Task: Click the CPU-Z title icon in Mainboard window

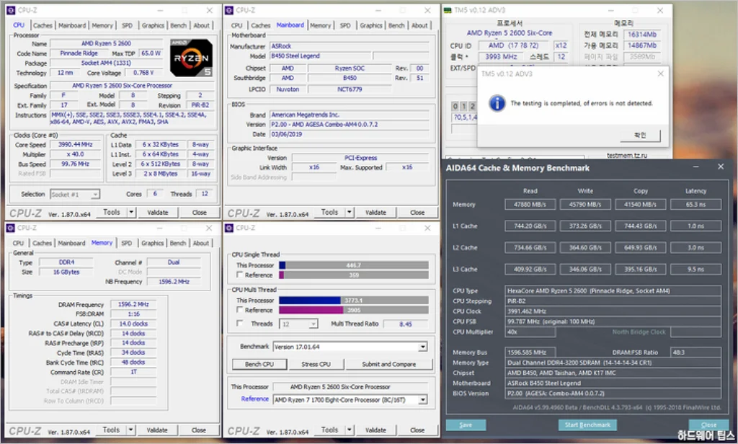Action: [x=228, y=10]
